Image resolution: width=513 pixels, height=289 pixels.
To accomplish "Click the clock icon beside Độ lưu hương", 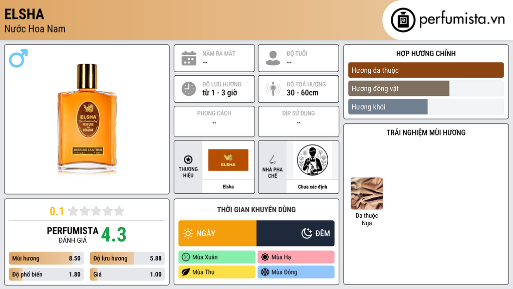I will pyautogui.click(x=189, y=89).
